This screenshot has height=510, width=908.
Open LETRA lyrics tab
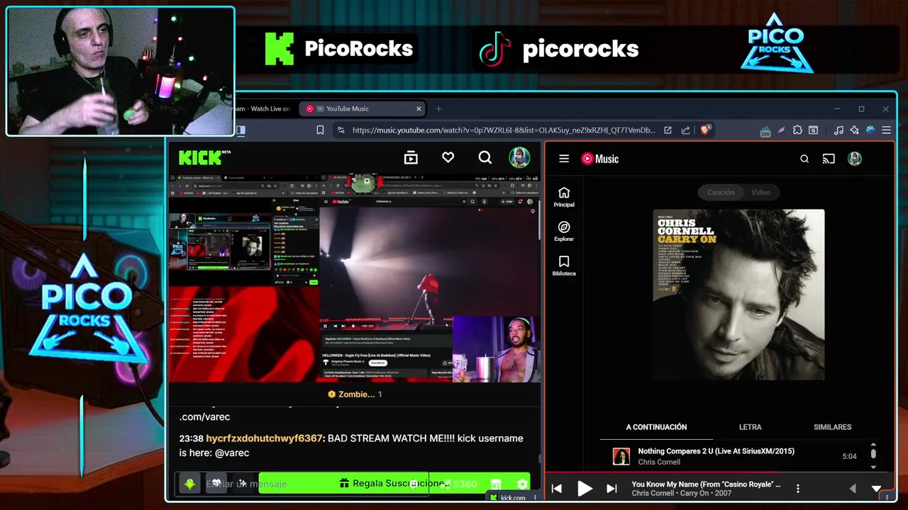[750, 427]
